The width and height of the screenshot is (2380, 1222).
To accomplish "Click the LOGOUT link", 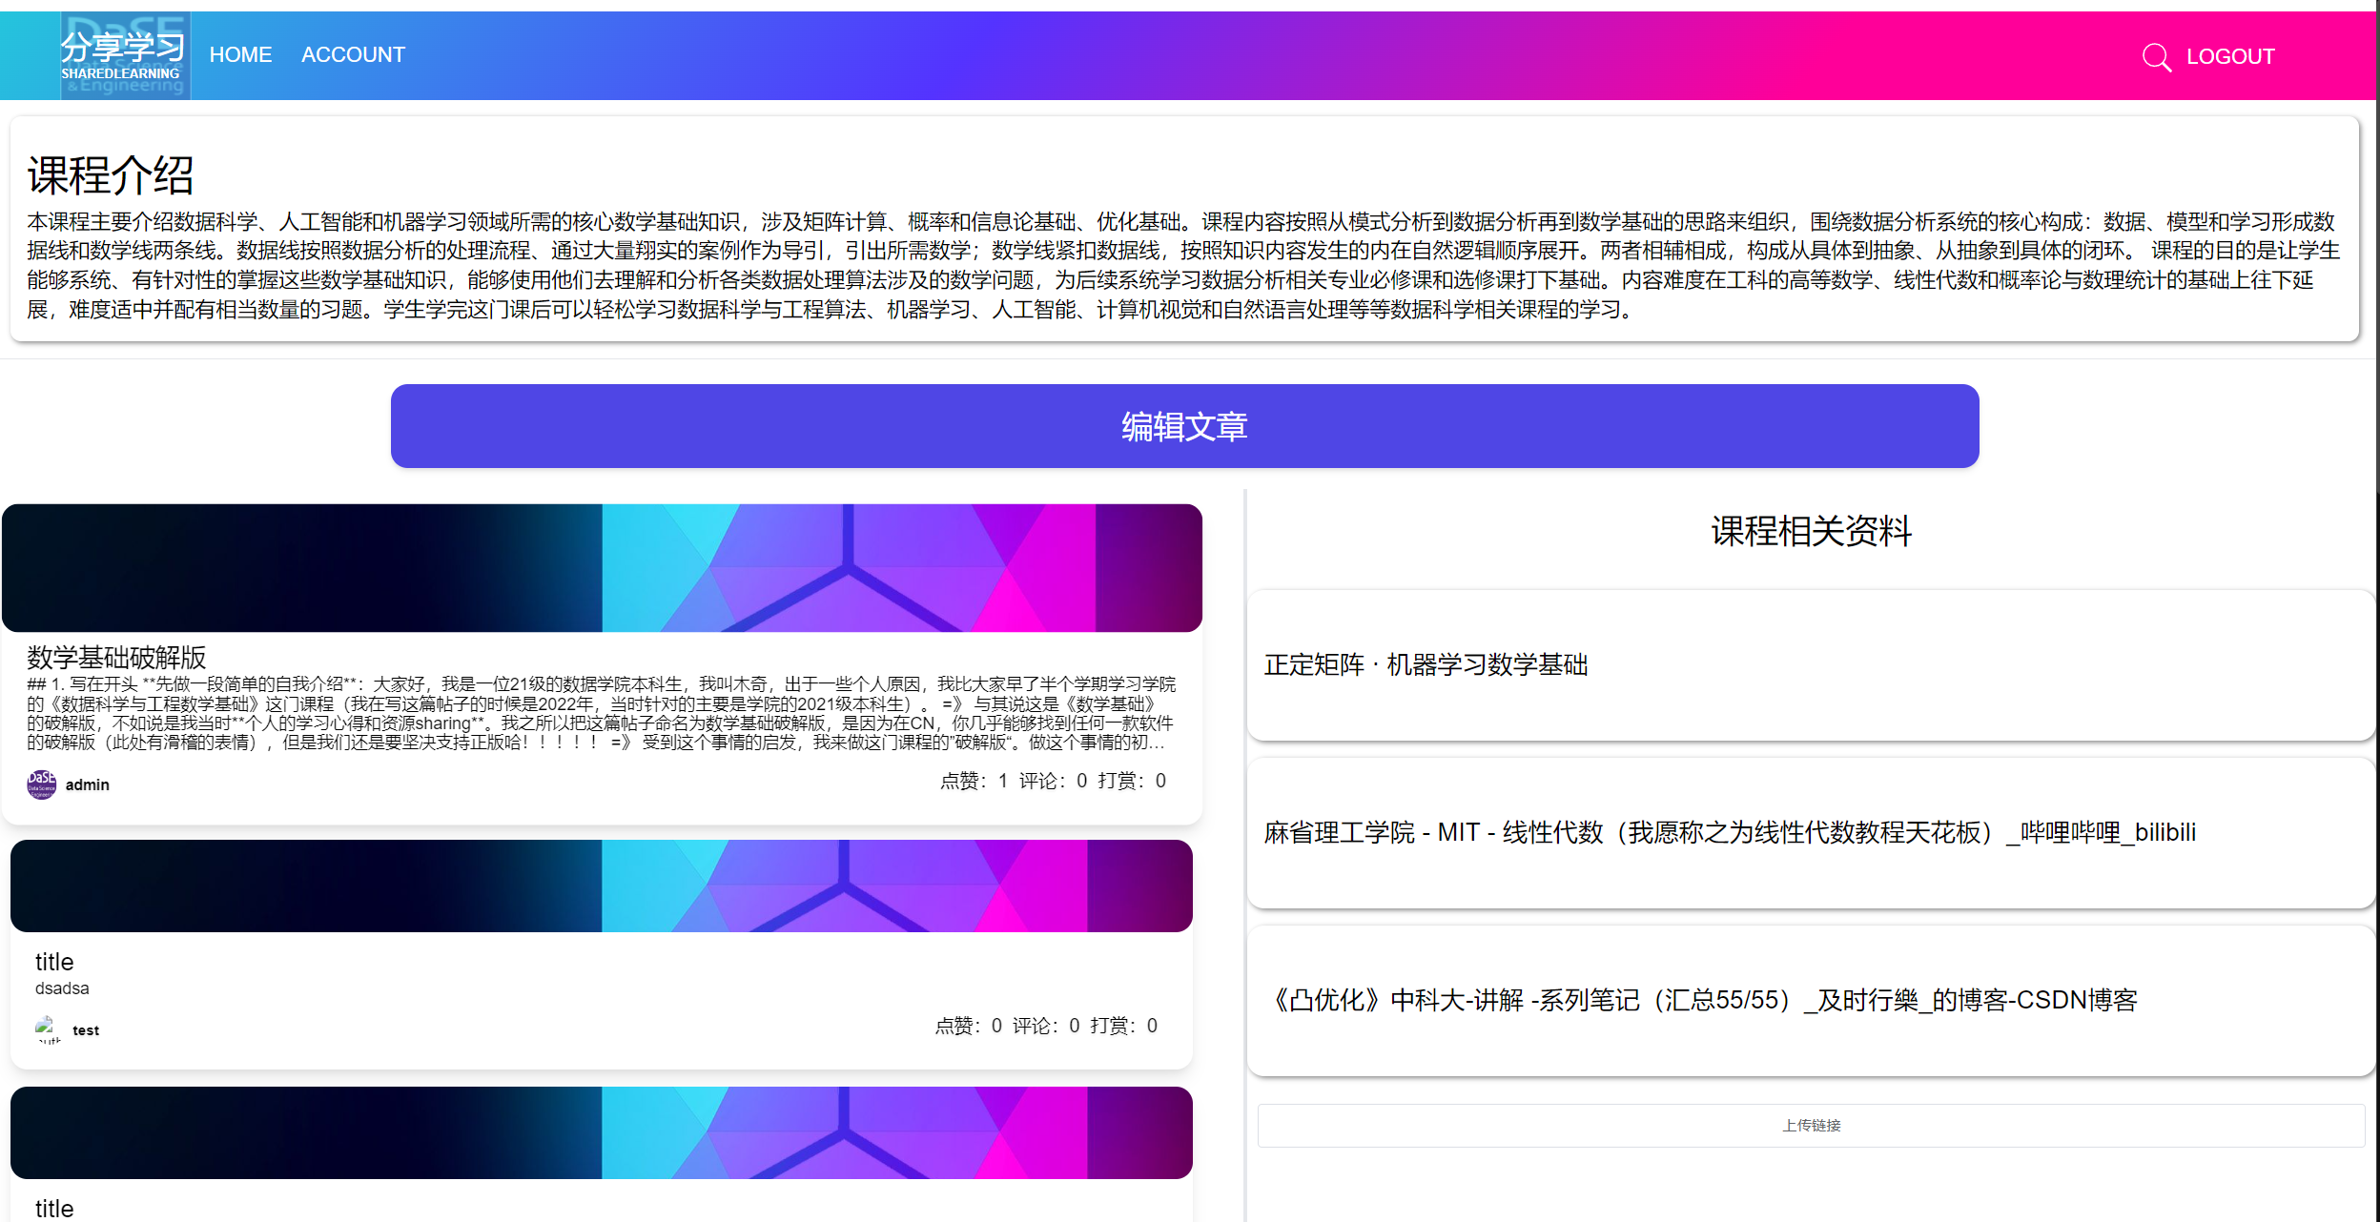I will tap(2229, 57).
